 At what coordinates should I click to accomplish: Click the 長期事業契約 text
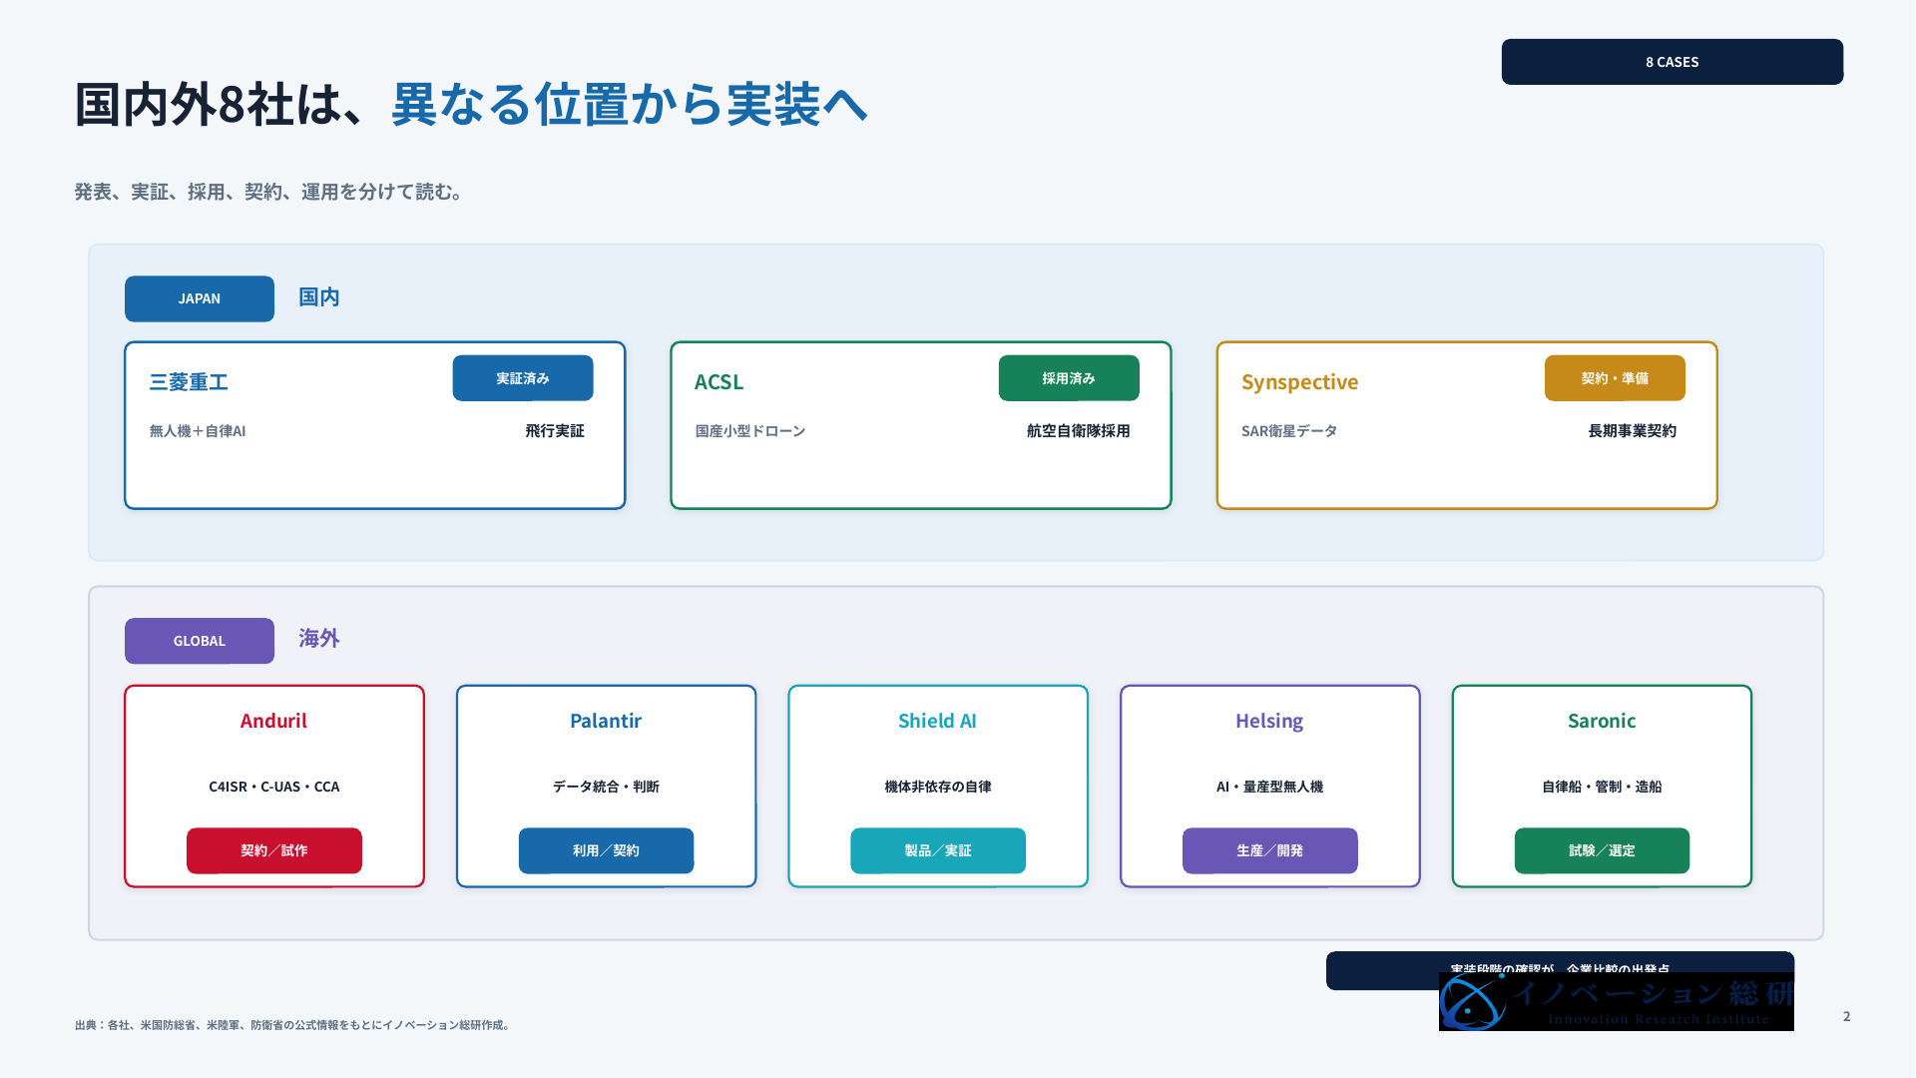point(1633,431)
